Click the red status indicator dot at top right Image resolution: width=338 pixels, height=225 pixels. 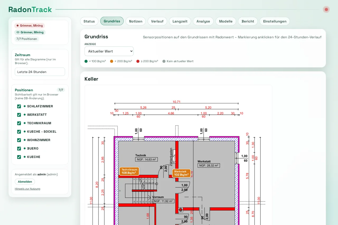tap(326, 9)
